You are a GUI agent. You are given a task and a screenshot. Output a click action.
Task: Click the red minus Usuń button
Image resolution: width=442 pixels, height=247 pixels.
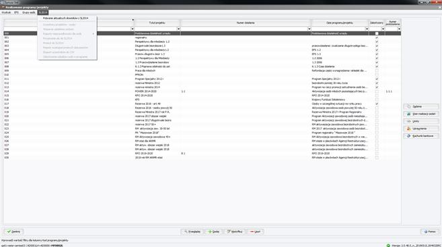255,232
